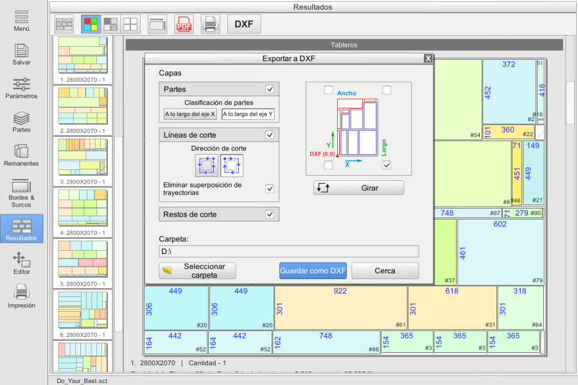578x385 pixels.
Task: Click the Do_Your_Best.sct file name in status bar
Action: (x=82, y=381)
